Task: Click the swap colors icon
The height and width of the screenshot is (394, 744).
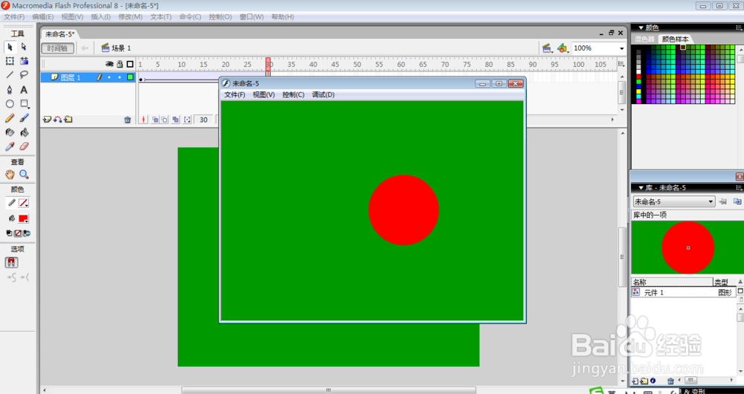Action: tap(27, 233)
